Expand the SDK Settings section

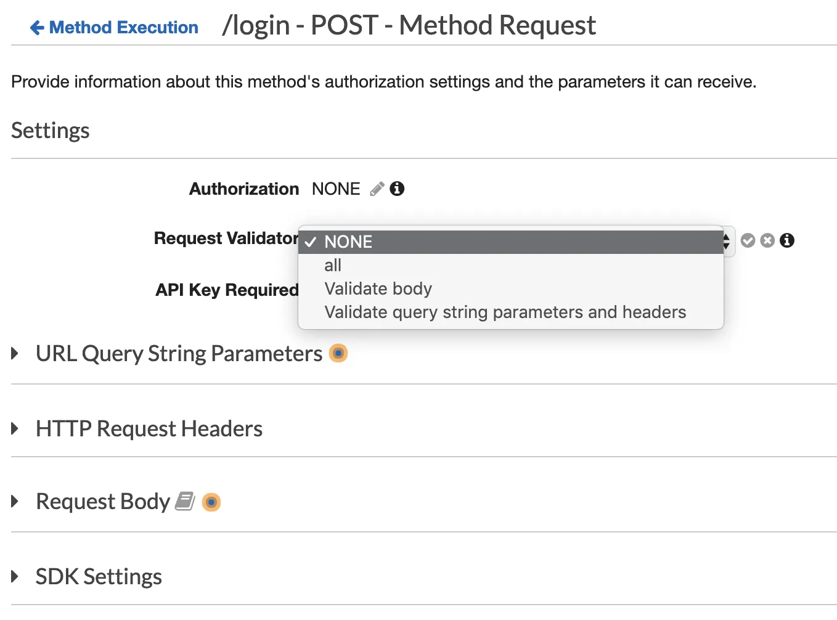coord(15,577)
